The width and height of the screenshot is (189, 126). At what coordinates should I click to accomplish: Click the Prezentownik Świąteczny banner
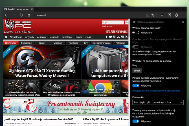[x=66, y=106]
